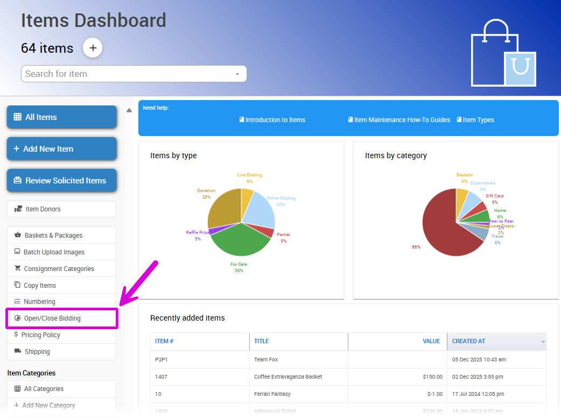Click the plus icon beside 64 items
The width and height of the screenshot is (561, 419).
click(x=93, y=48)
